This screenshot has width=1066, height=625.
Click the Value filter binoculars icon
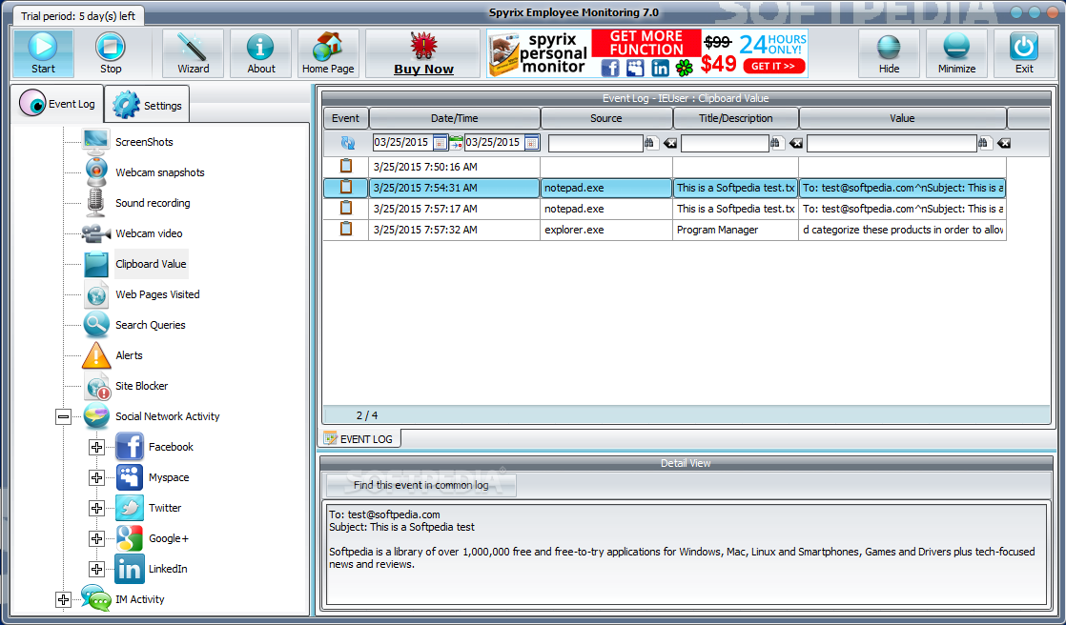(x=984, y=143)
